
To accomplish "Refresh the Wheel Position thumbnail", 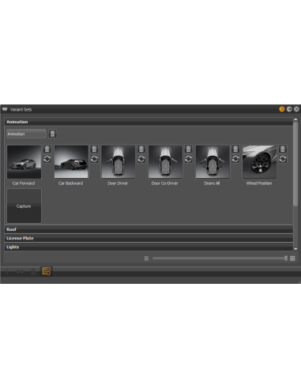I will (283, 159).
